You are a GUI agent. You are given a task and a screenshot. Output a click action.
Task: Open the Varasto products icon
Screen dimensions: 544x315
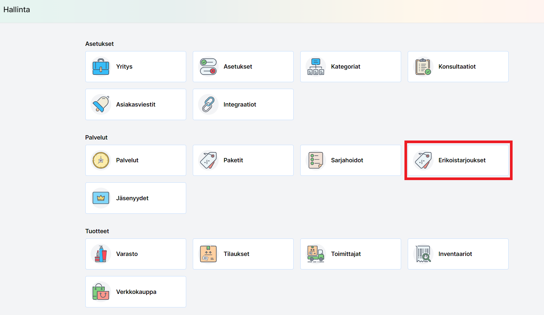click(x=101, y=254)
